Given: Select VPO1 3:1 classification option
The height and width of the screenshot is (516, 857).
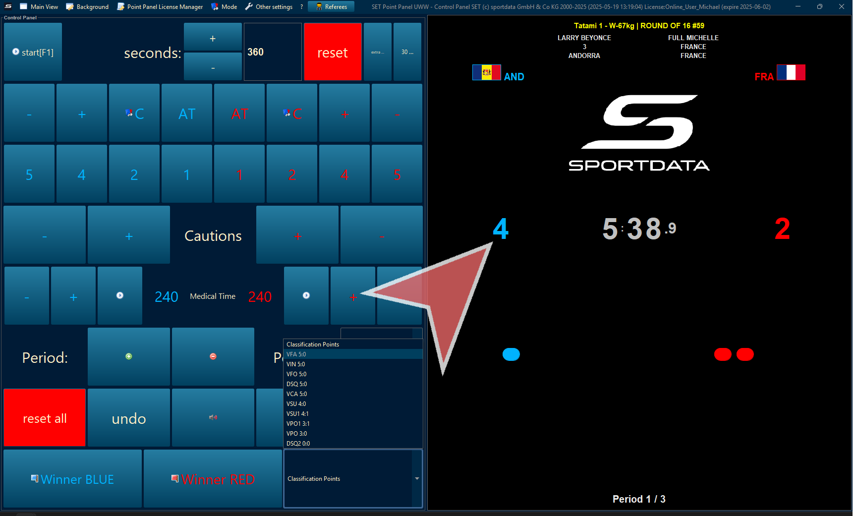Looking at the screenshot, I should click(x=353, y=424).
